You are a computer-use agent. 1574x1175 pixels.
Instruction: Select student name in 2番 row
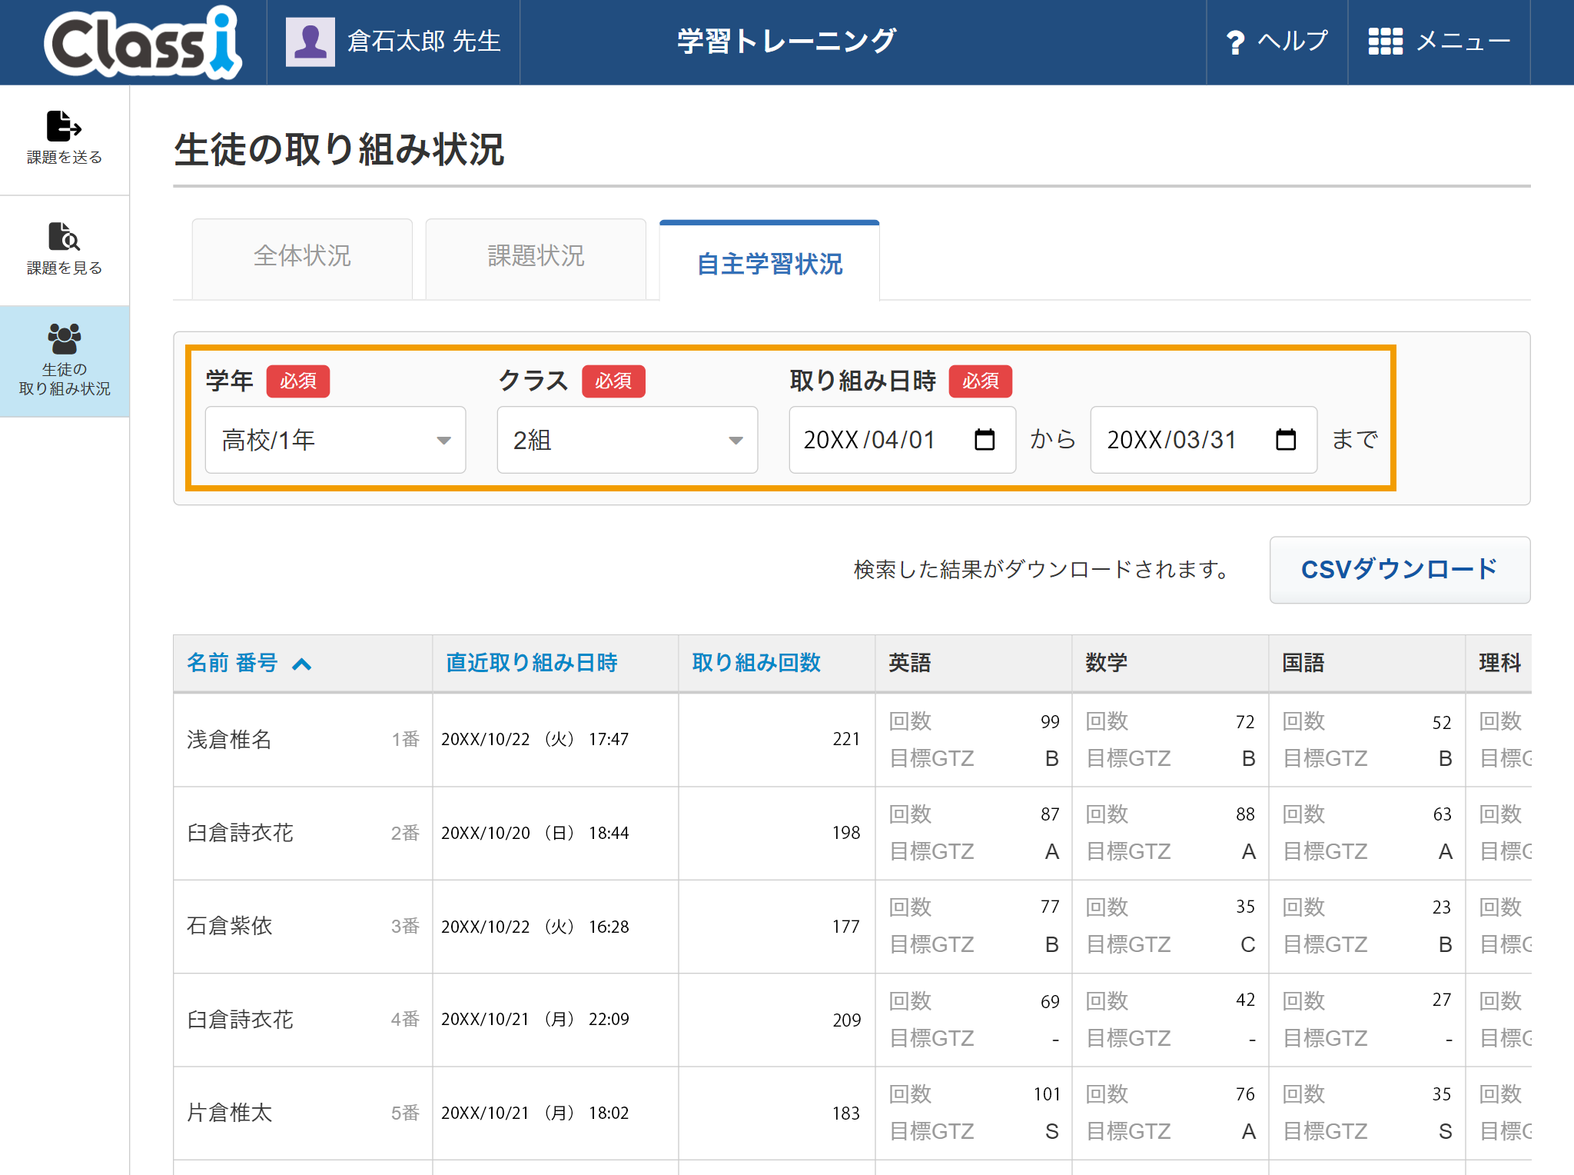pyautogui.click(x=240, y=833)
